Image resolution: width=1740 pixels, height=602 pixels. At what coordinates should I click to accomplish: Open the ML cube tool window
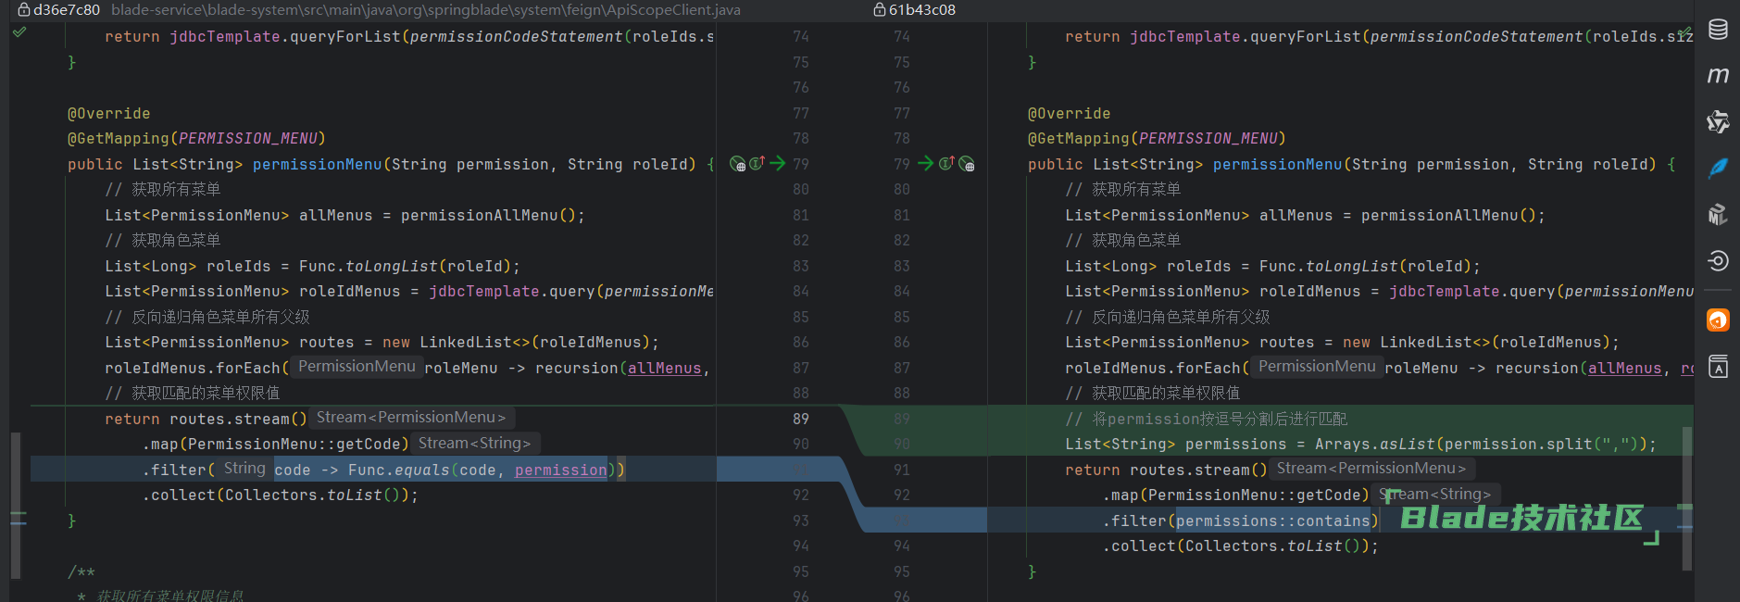click(x=1718, y=214)
